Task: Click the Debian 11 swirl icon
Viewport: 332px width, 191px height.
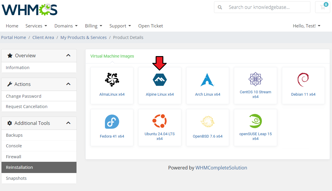Action: click(x=303, y=79)
